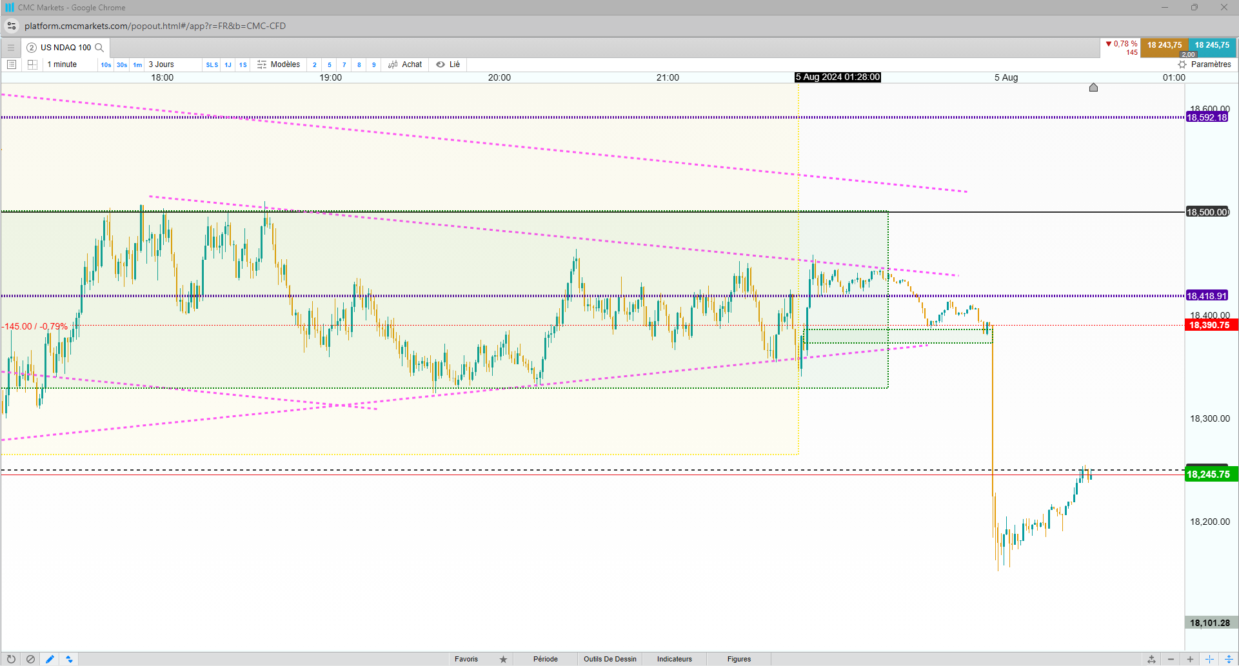This screenshot has height=666, width=1239.
Task: Click the reset/refresh chart icon
Action: (x=11, y=659)
